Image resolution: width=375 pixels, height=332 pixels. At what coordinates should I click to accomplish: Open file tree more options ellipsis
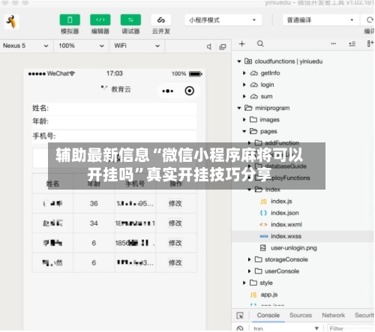point(333,43)
